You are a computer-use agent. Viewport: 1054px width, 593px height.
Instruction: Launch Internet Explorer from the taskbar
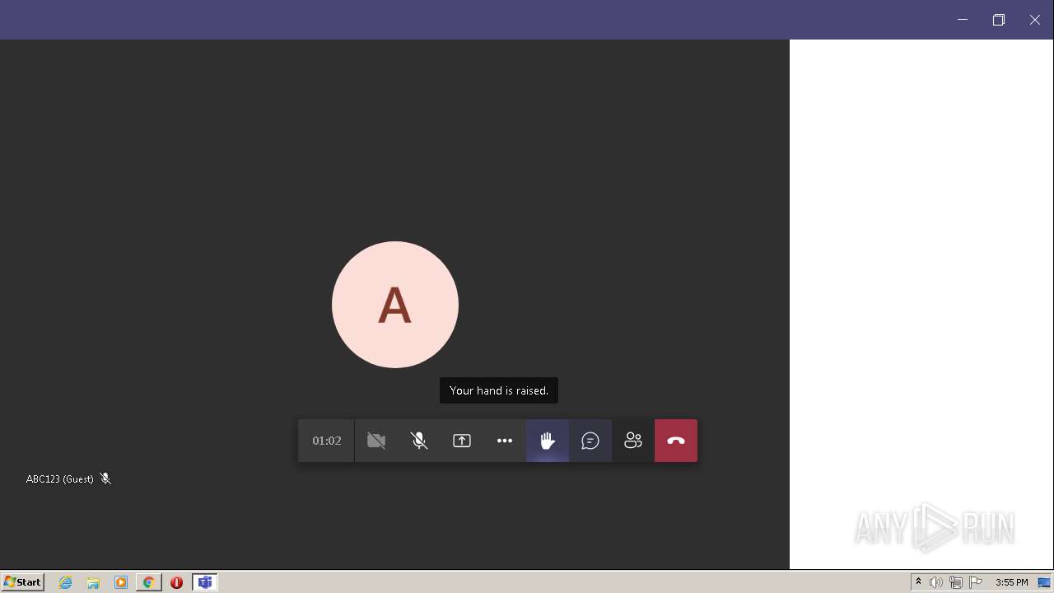[66, 582]
